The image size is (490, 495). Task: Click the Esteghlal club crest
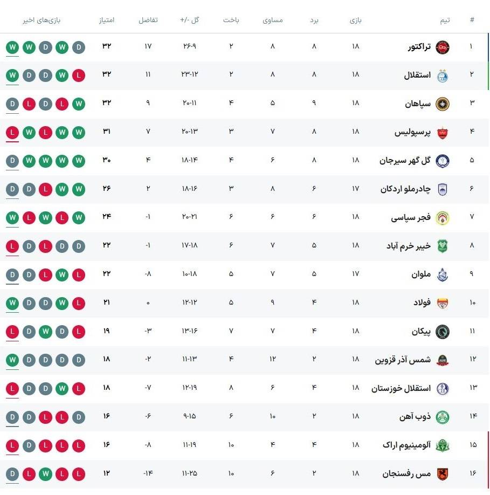(442, 75)
